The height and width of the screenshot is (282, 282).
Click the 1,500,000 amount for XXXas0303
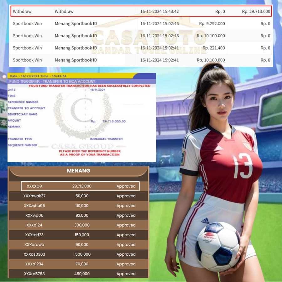point(82,254)
